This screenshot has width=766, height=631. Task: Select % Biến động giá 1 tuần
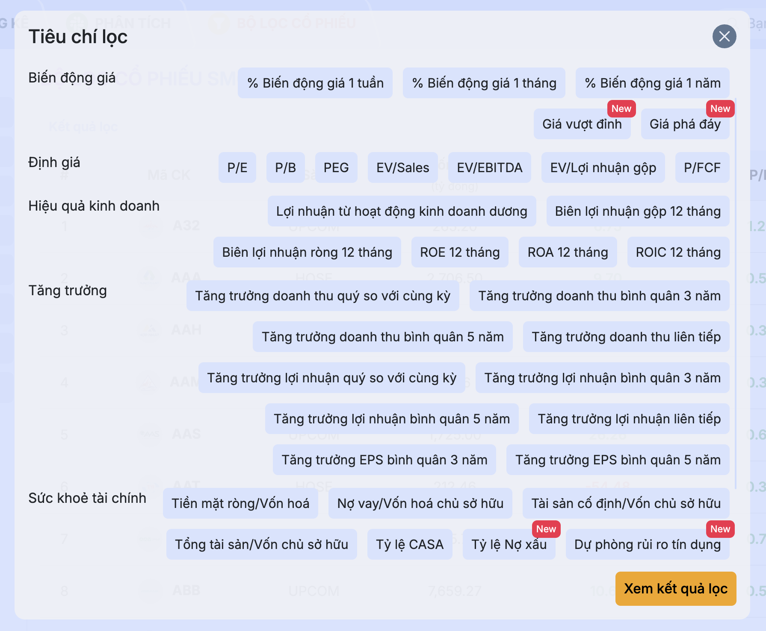coord(315,83)
